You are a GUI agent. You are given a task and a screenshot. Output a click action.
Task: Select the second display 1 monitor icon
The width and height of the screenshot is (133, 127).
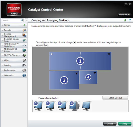(x=50, y=106)
